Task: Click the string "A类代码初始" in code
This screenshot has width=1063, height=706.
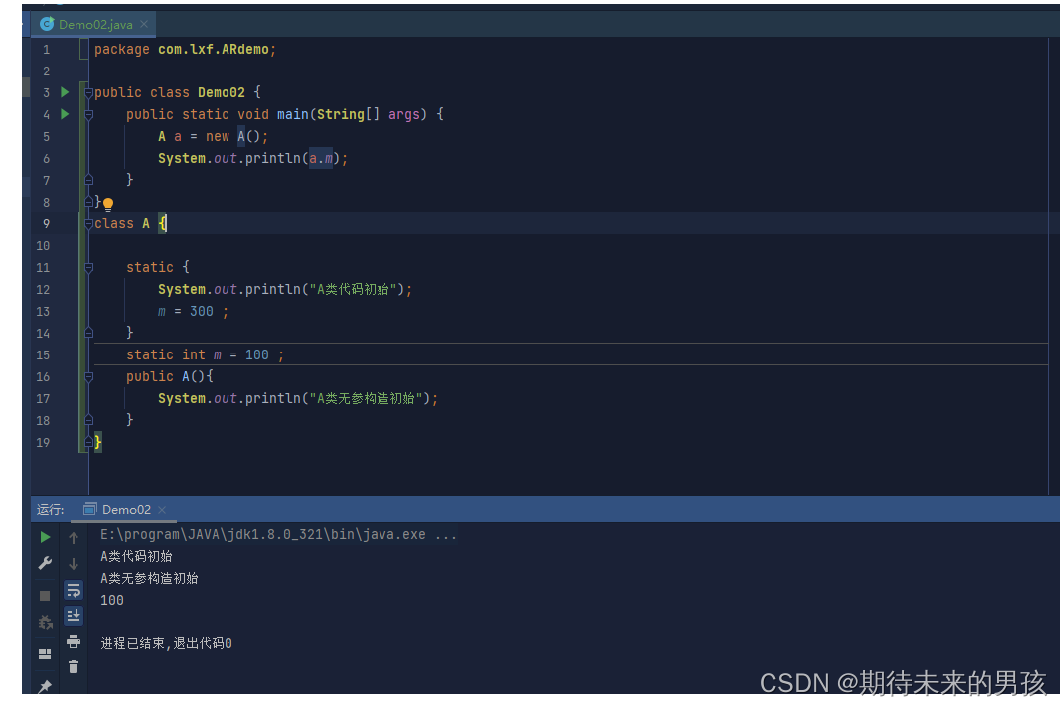Action: 353,289
